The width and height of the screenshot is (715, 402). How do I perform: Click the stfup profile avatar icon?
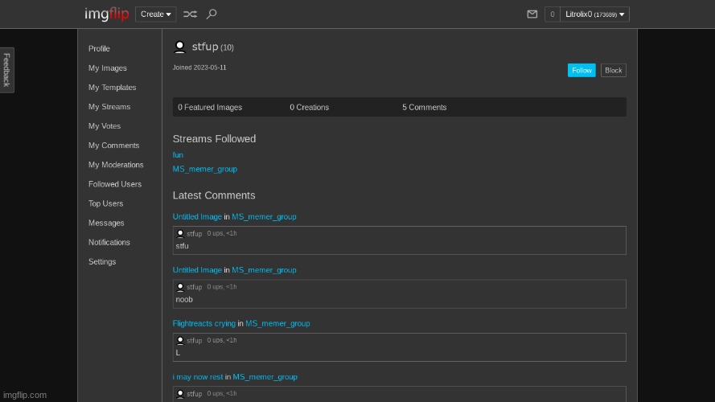click(179, 47)
